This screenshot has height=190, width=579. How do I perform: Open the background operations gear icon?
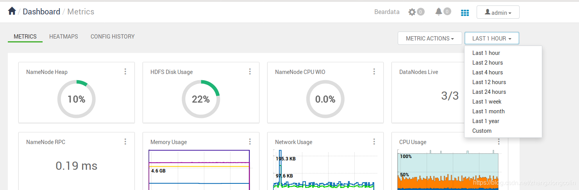tap(412, 12)
